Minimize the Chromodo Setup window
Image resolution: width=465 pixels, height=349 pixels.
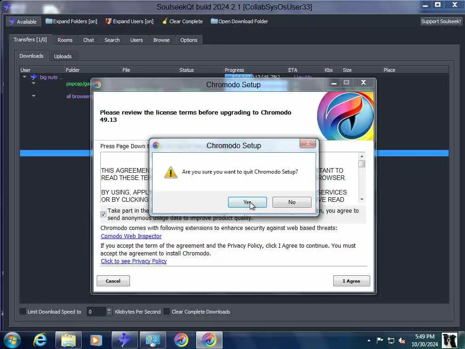coord(334,83)
